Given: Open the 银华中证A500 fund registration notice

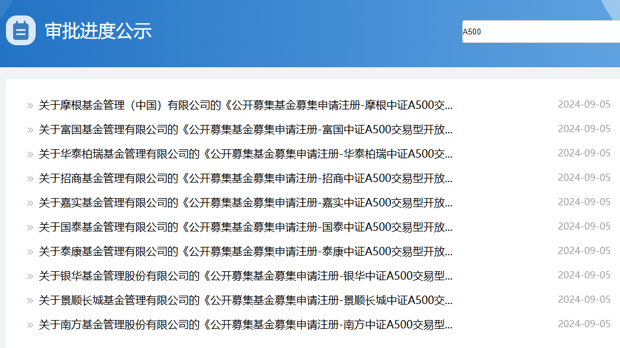Looking at the screenshot, I should pyautogui.click(x=246, y=276).
